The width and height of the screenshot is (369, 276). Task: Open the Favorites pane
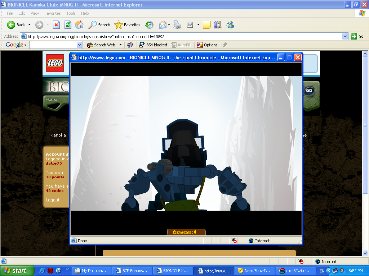click(127, 25)
